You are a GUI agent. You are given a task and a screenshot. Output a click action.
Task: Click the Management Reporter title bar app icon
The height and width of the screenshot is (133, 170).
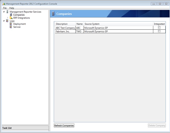pos(4,4)
